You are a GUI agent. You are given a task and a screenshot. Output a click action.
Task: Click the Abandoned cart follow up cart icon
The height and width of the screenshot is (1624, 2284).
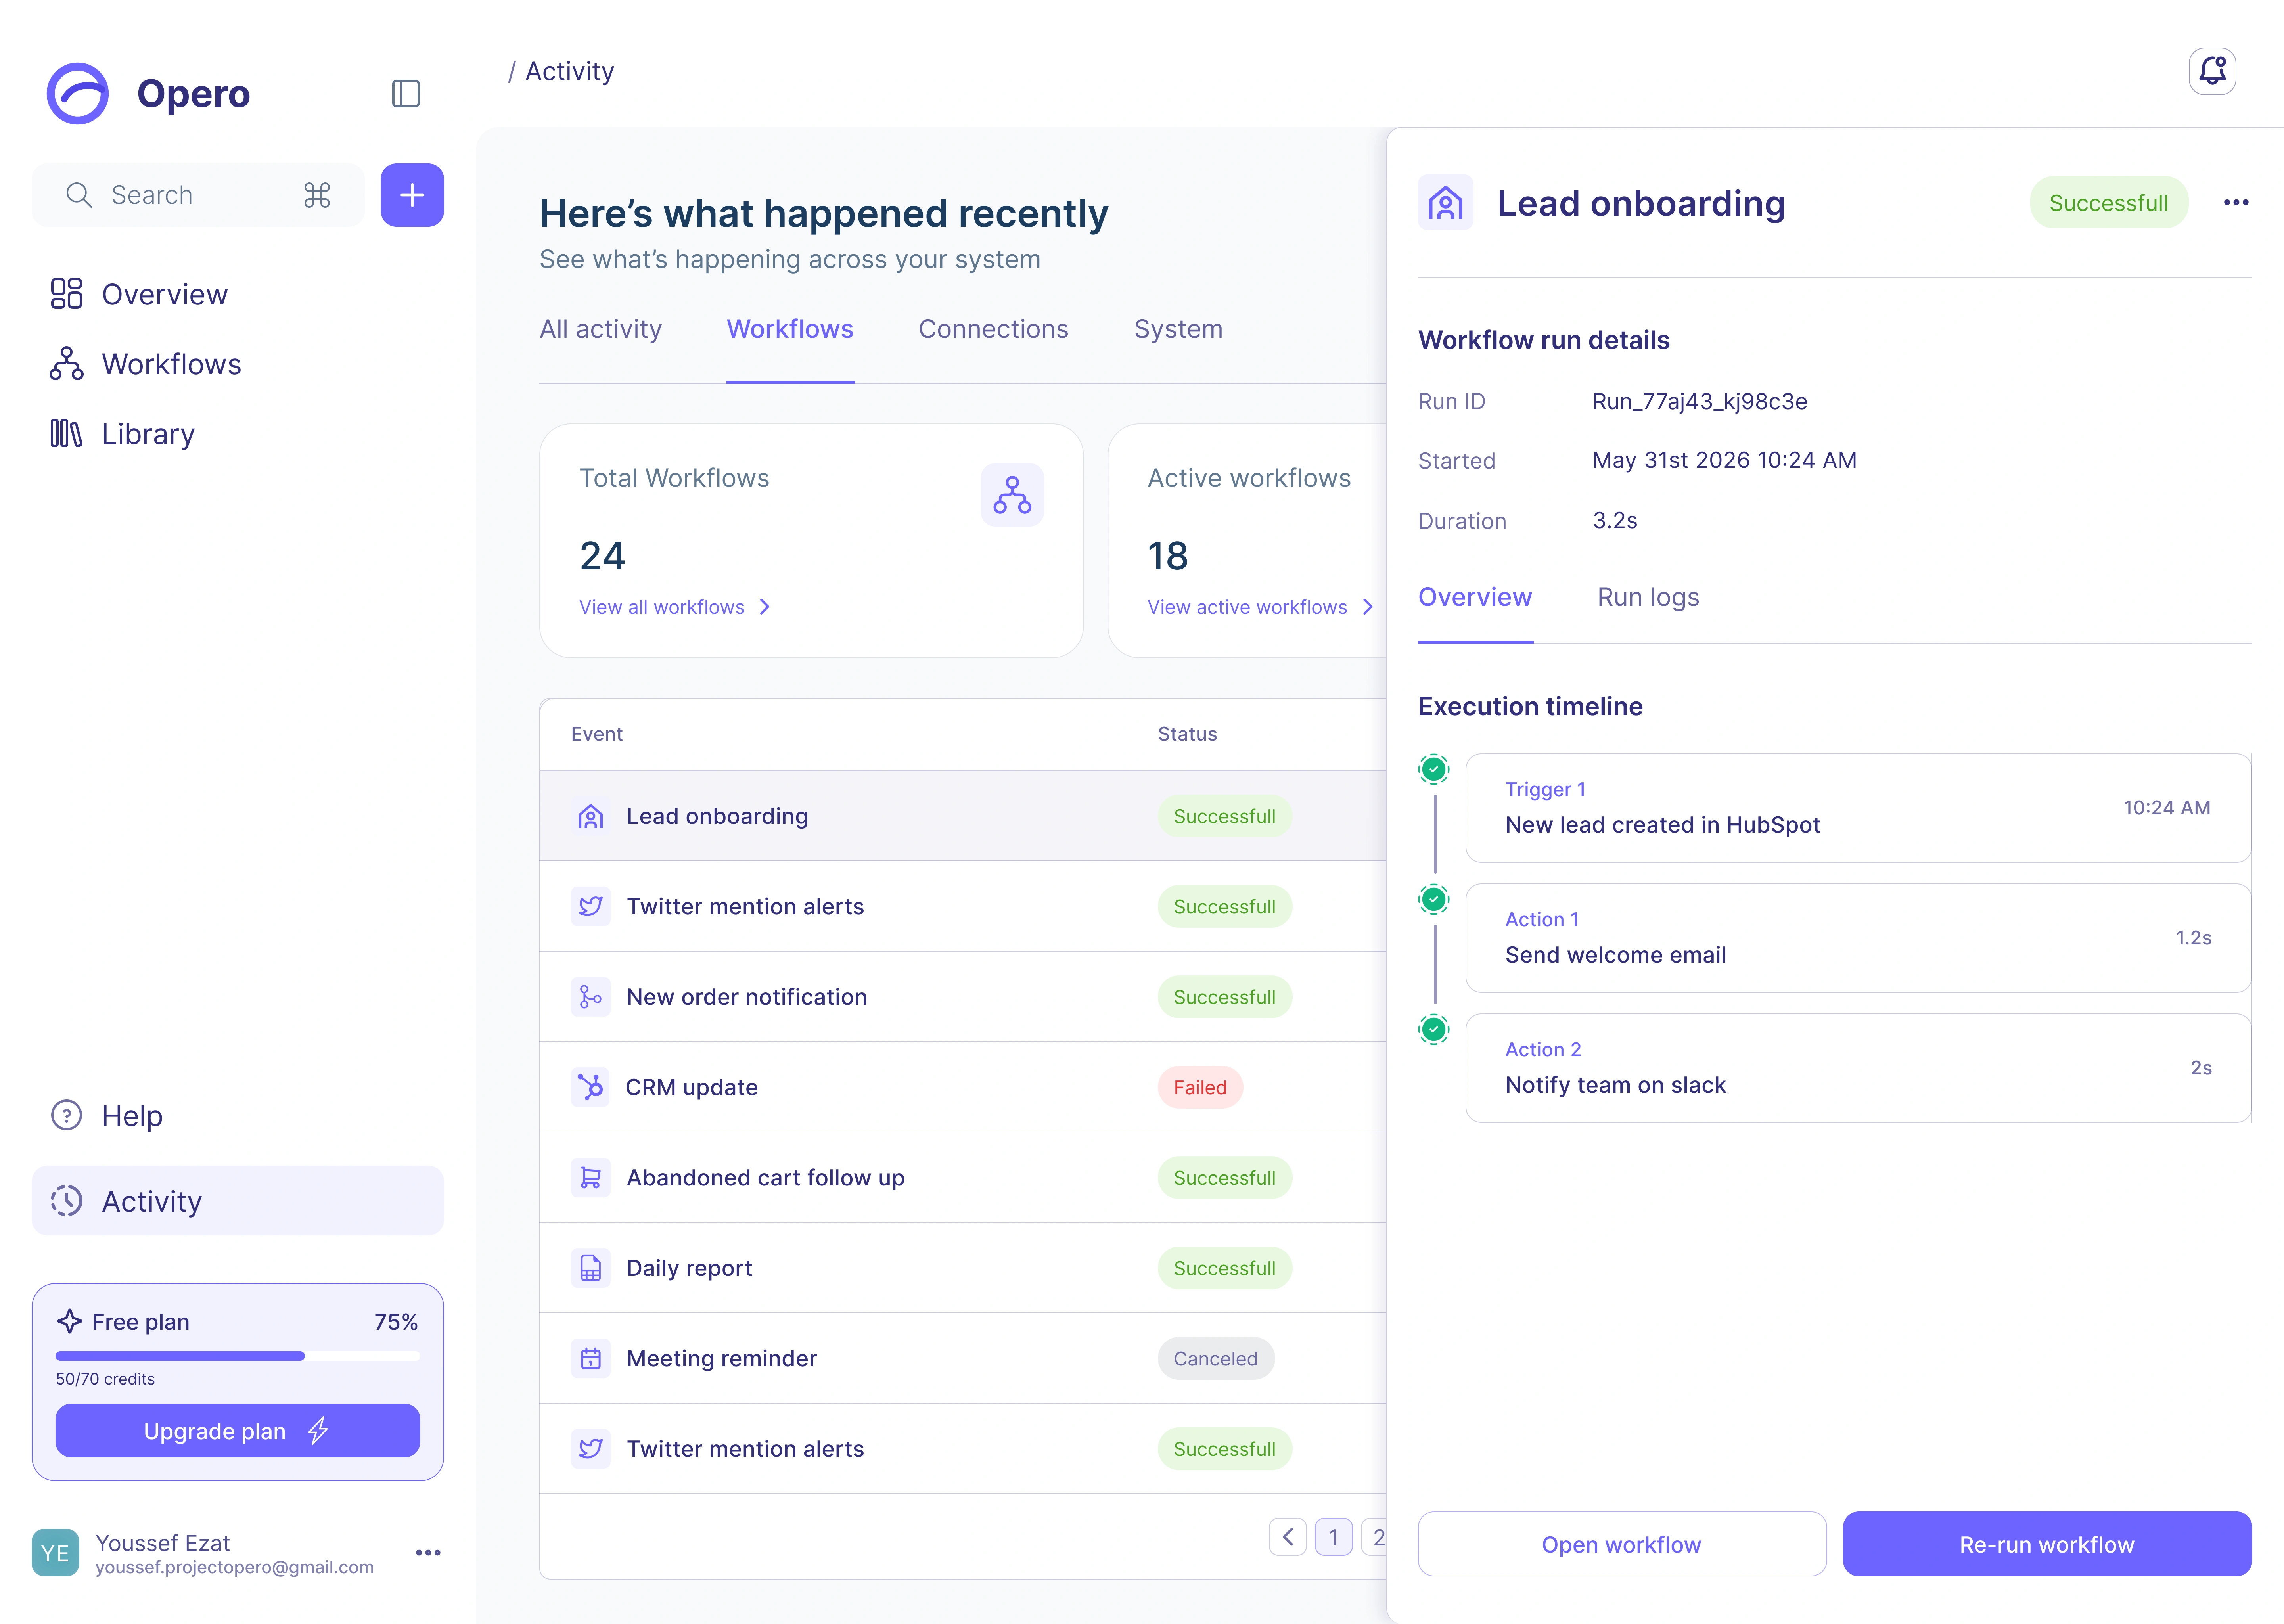tap(590, 1178)
